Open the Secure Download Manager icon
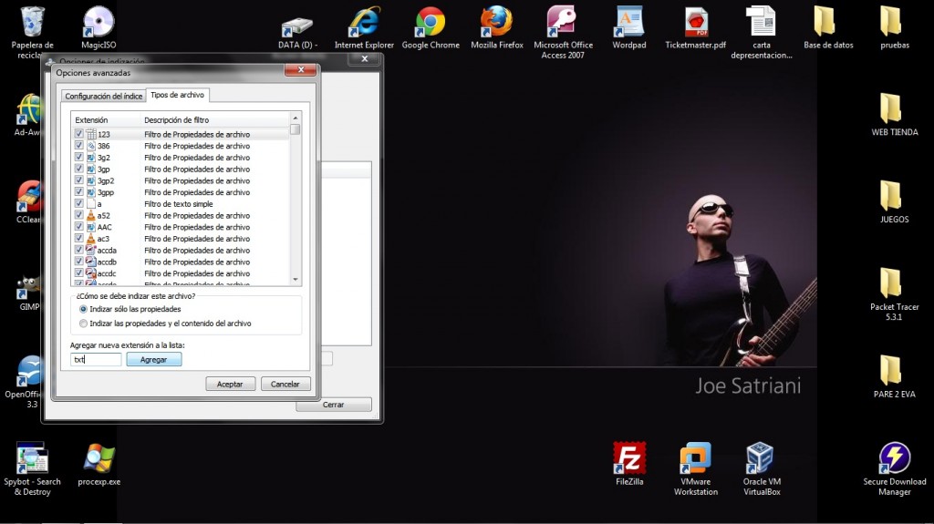This screenshot has width=934, height=524. pyautogui.click(x=894, y=459)
